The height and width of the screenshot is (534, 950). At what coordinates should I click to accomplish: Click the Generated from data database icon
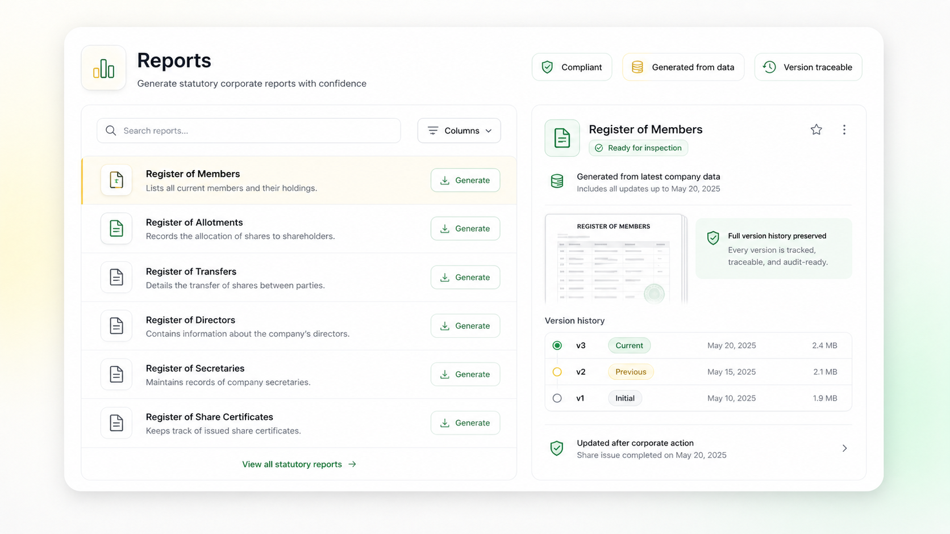637,66
